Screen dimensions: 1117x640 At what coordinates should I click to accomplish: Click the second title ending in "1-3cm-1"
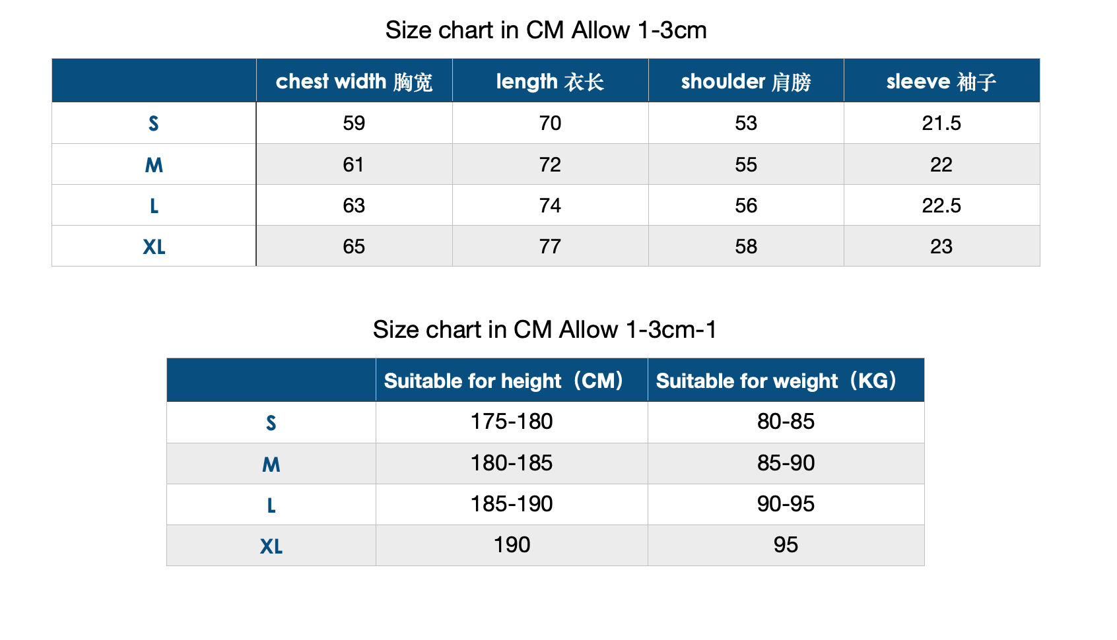[x=545, y=330]
